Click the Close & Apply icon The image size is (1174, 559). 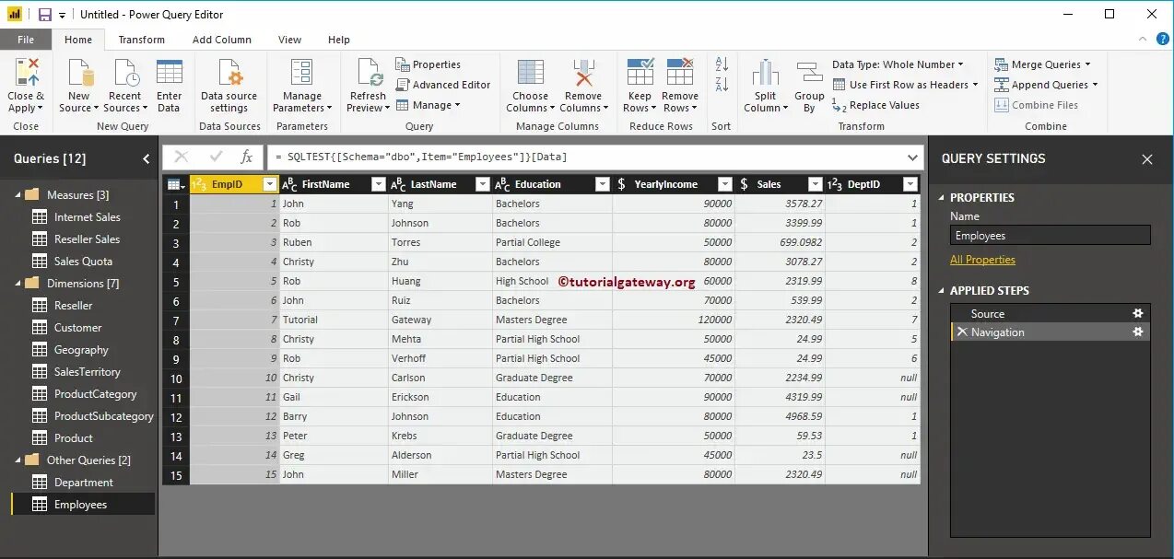[x=26, y=72]
